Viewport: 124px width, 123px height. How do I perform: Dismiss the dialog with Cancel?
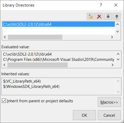click(109, 115)
